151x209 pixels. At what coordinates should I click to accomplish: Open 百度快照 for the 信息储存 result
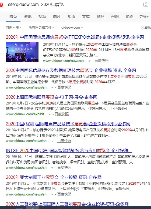64,87
